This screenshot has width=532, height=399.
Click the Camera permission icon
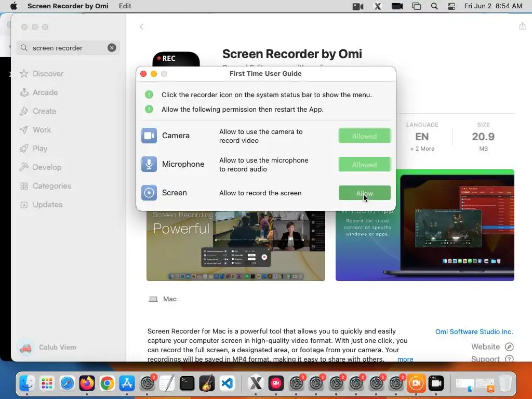[x=149, y=136]
